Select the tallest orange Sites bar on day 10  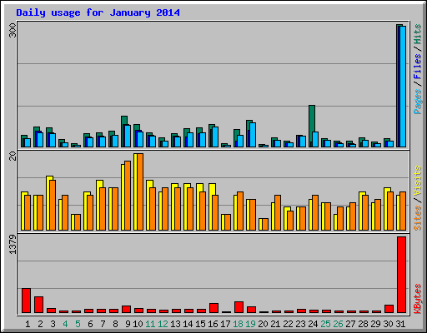[x=140, y=191]
